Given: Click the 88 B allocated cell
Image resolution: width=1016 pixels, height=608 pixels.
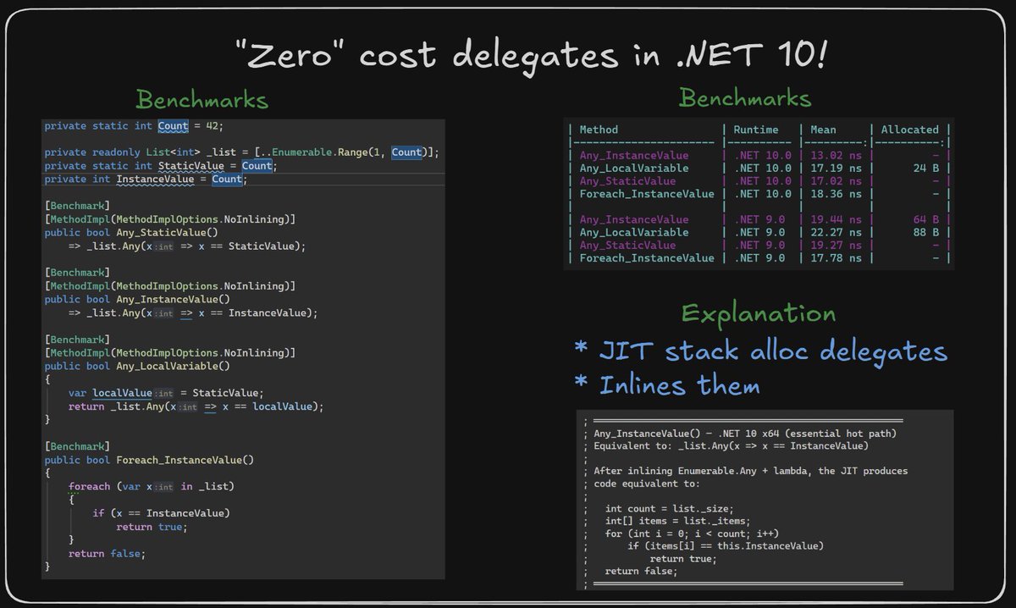Looking at the screenshot, I should click(925, 232).
